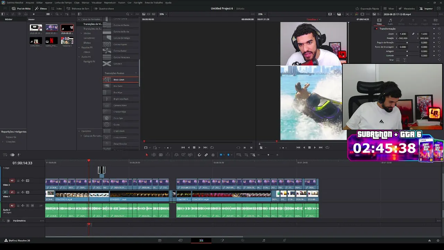This screenshot has height=250, width=444.
Task: Select the Netflix logo media thumbnail
Action: click(x=51, y=41)
